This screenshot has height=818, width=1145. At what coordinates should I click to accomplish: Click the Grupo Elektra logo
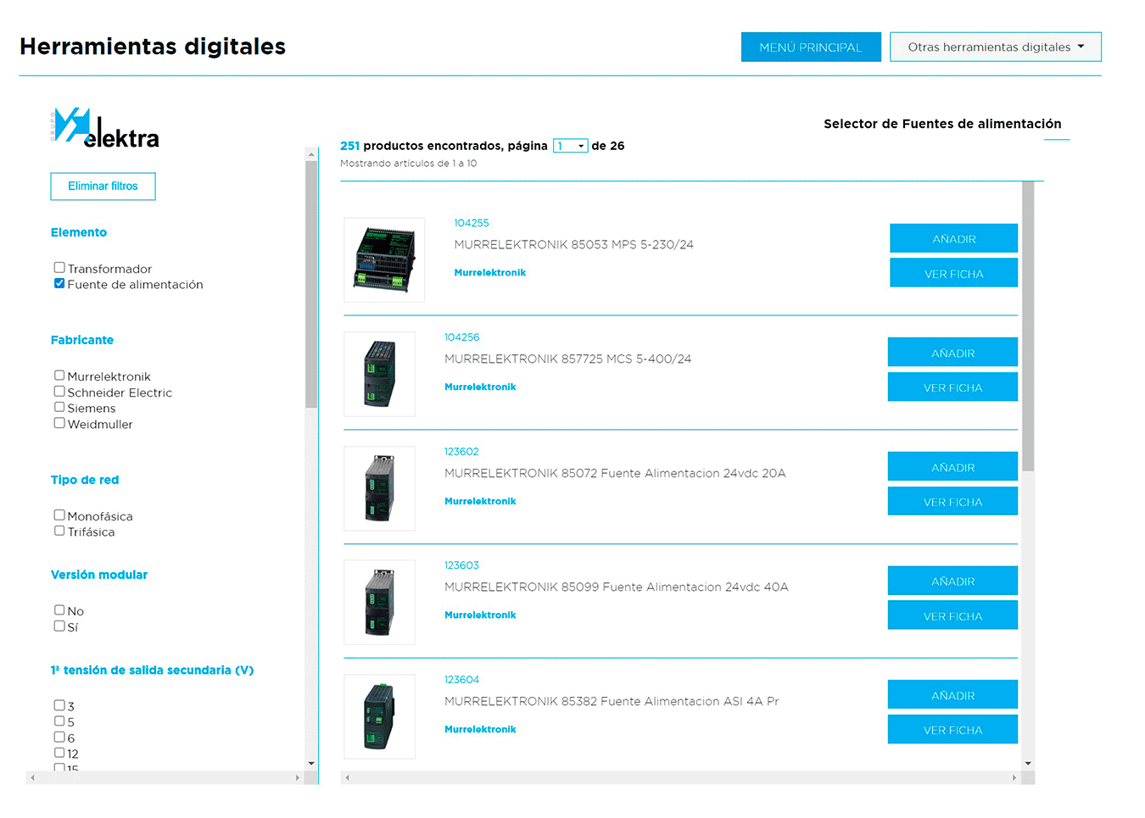[x=104, y=128]
